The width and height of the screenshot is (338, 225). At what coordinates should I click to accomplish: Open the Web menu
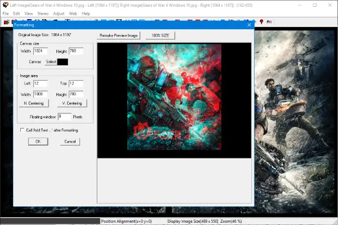73,14
